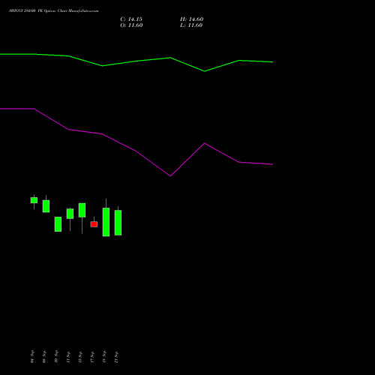375x375 pixels.
Task: Select the 04 Sep small green candlestick
Action: (34, 200)
